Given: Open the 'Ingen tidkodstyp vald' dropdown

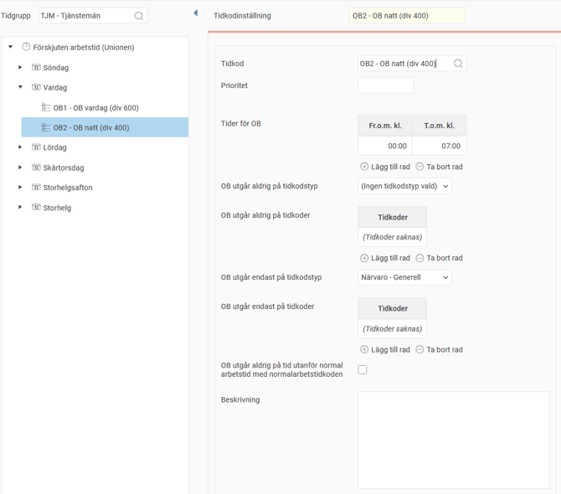Looking at the screenshot, I should click(404, 186).
